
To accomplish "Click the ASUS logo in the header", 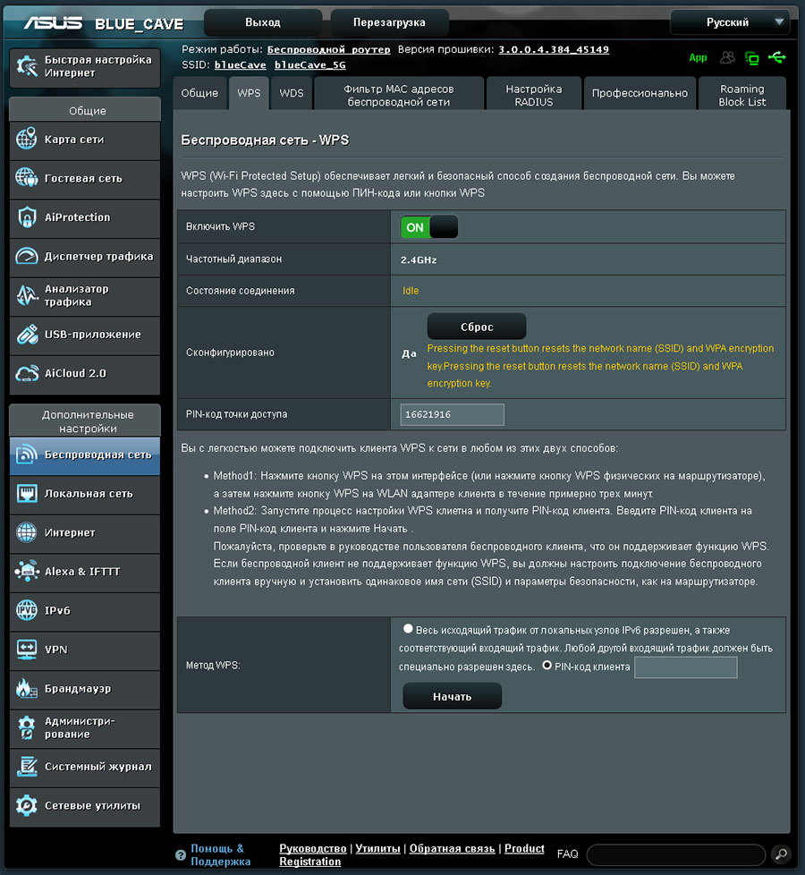I will 53,23.
